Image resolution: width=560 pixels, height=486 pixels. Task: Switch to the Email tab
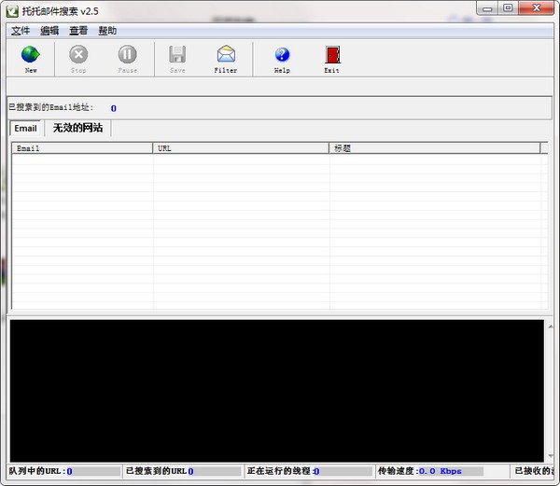click(x=26, y=128)
